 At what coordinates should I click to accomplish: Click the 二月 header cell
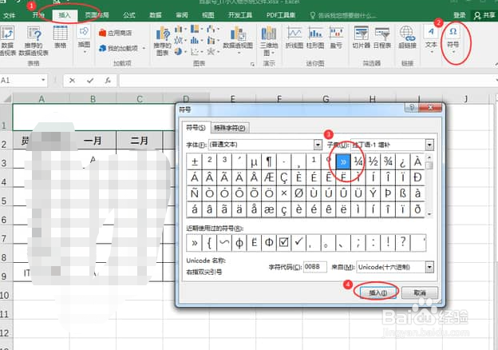click(140, 141)
